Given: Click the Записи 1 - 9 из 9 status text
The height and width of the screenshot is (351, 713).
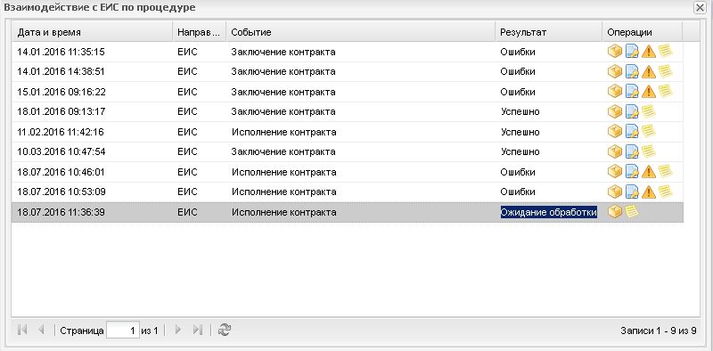Looking at the screenshot, I should tap(658, 331).
